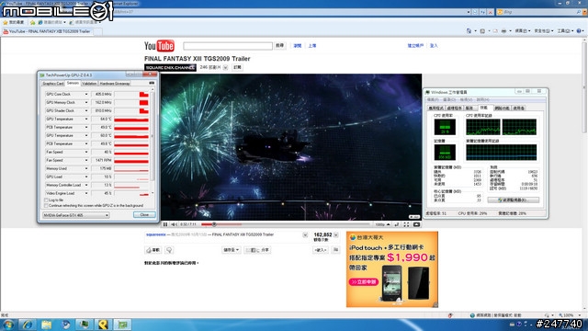The width and height of the screenshot is (588, 331).
Task: Open the save-to playlist dropdown
Action: (231, 250)
